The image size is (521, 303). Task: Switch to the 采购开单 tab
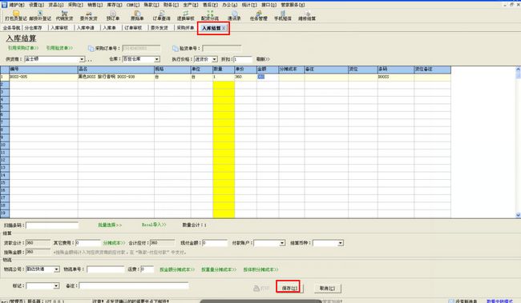click(185, 28)
